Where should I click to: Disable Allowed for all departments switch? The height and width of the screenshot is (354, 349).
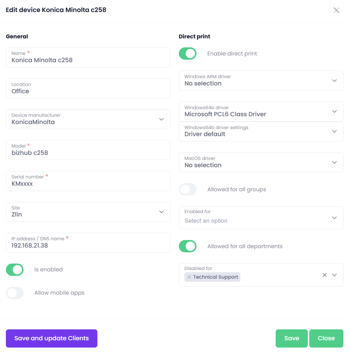click(188, 246)
